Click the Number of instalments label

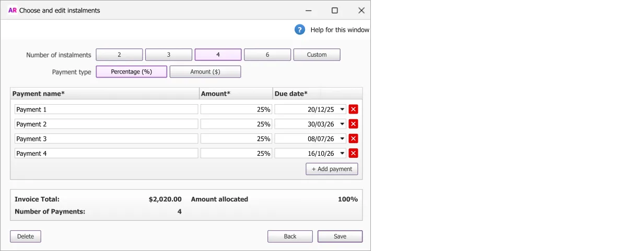(59, 55)
